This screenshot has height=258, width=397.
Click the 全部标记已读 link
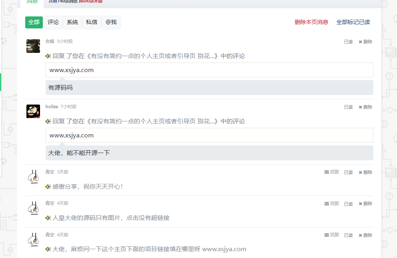pos(353,22)
